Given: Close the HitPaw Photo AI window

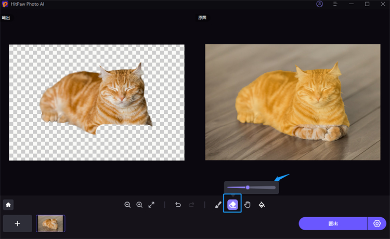Looking at the screenshot, I should 383,4.
